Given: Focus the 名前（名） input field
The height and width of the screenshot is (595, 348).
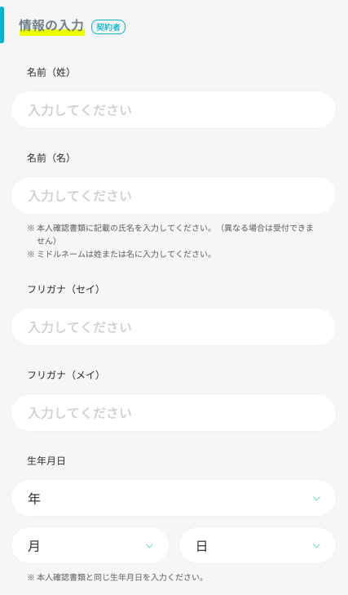Looking at the screenshot, I should pos(174,195).
